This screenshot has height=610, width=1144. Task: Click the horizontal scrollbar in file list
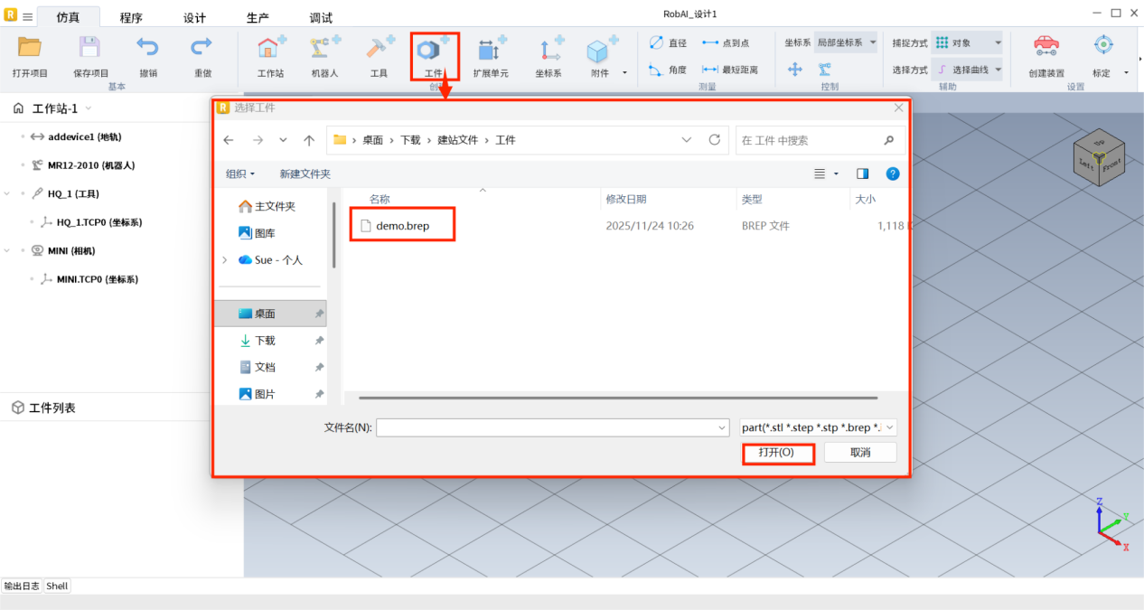point(617,398)
